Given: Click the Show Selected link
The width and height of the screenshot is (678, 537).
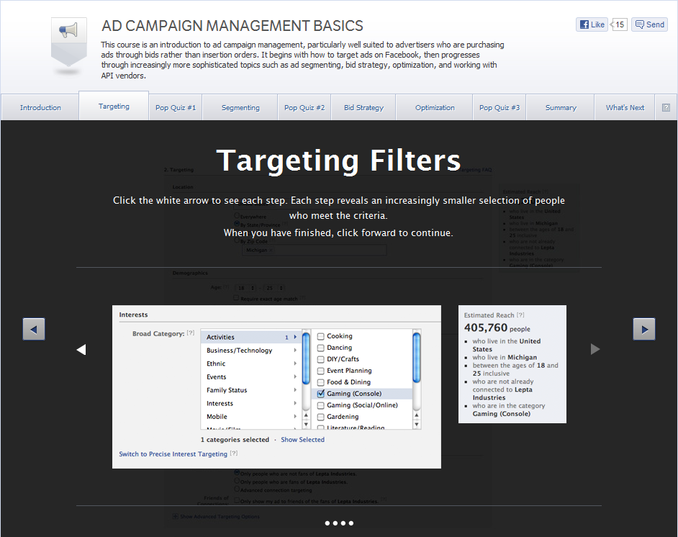Looking at the screenshot, I should [303, 439].
